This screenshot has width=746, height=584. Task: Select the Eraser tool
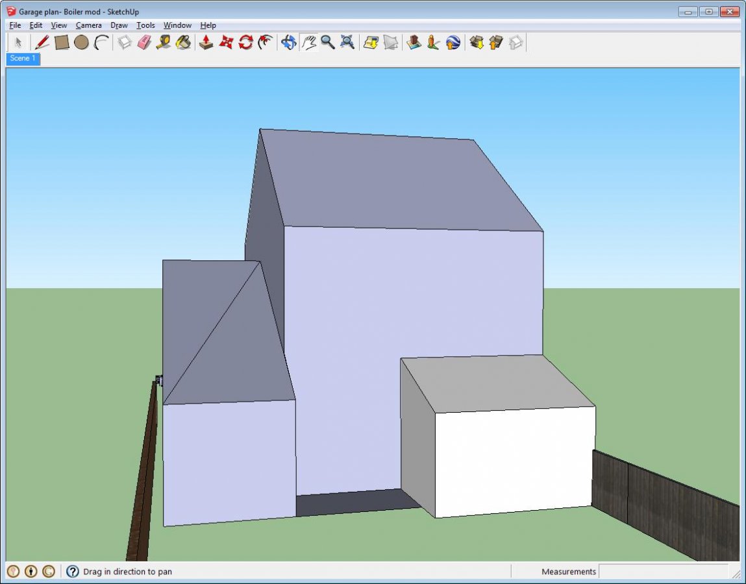point(144,43)
